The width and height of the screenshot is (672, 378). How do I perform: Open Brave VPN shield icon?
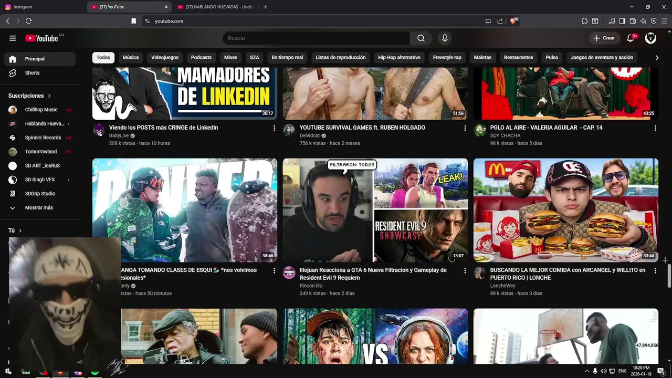pos(654,21)
